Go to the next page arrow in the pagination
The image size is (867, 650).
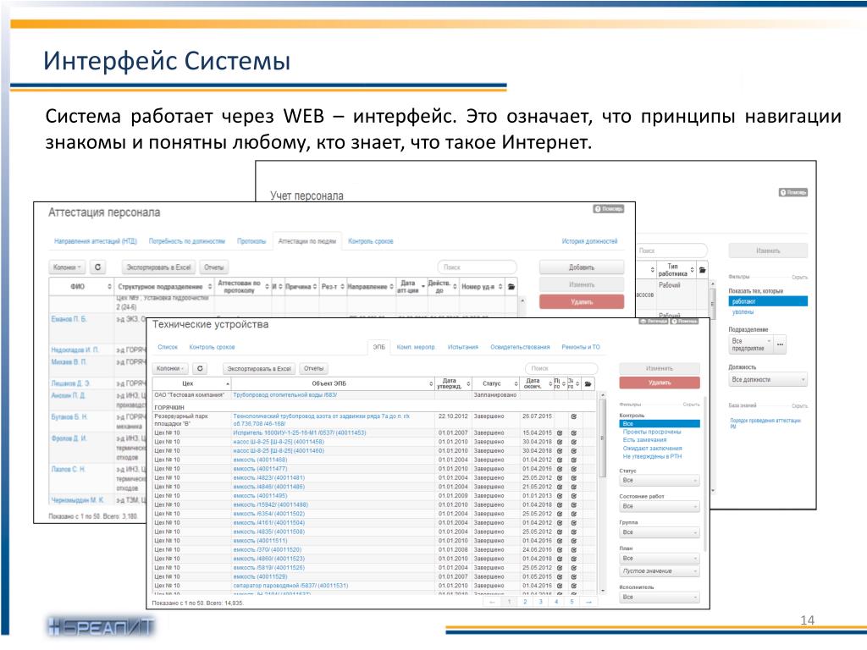588,602
